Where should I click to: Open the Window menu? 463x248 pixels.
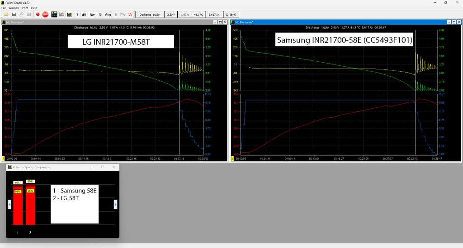pyautogui.click(x=14, y=8)
